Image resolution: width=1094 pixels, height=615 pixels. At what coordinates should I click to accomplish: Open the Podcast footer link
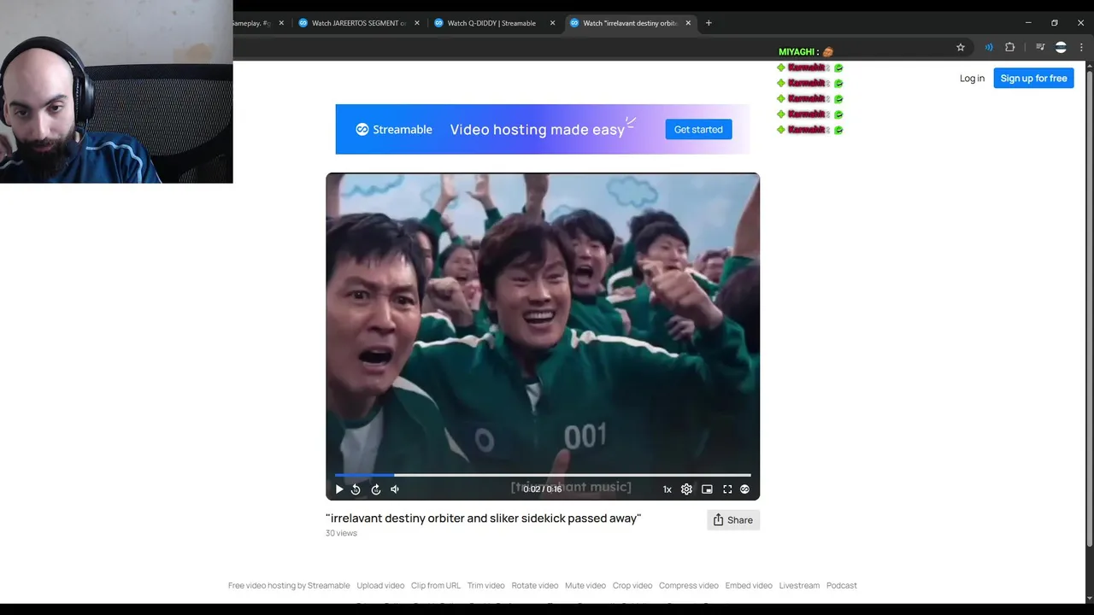842,586
